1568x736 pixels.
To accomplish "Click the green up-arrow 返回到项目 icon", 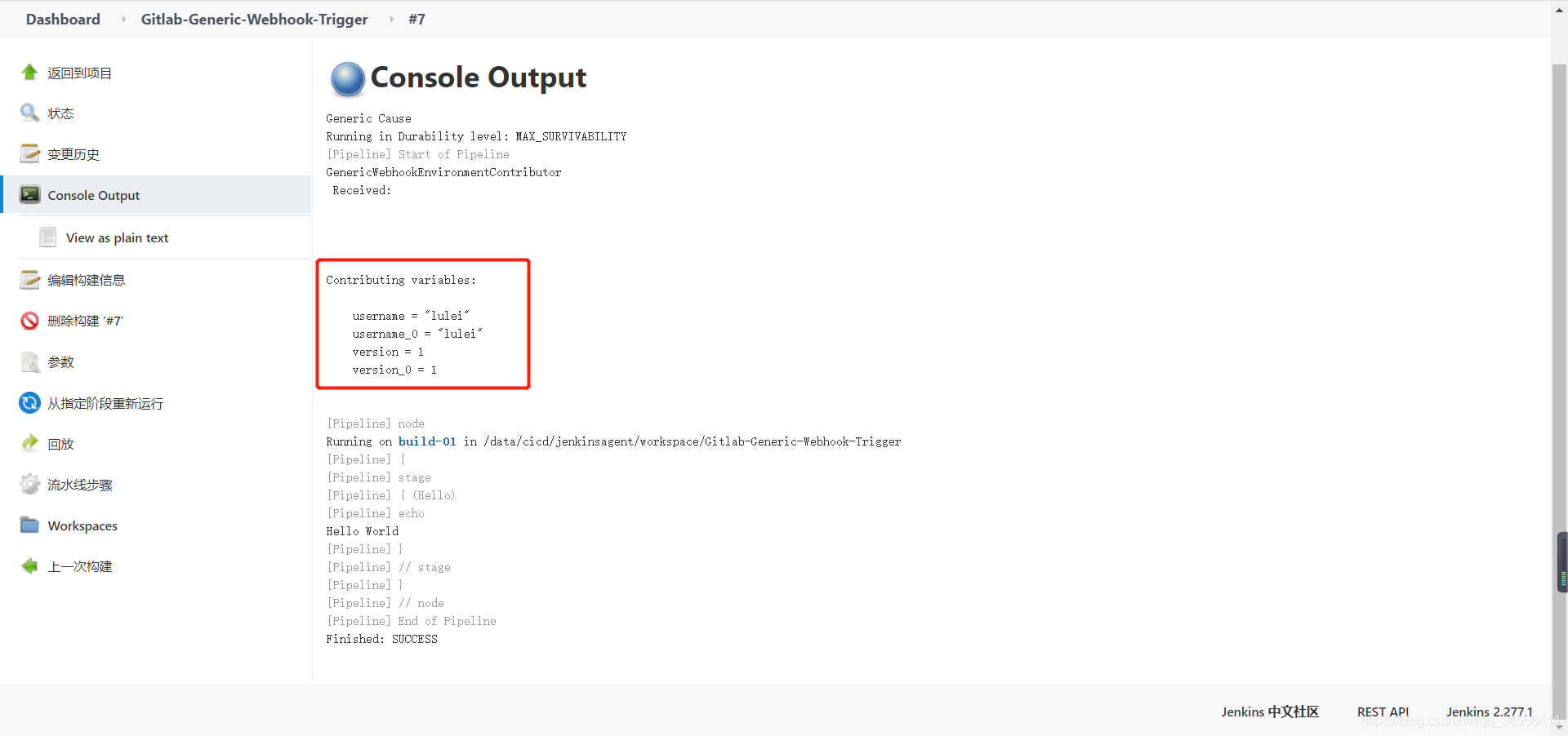I will [30, 73].
